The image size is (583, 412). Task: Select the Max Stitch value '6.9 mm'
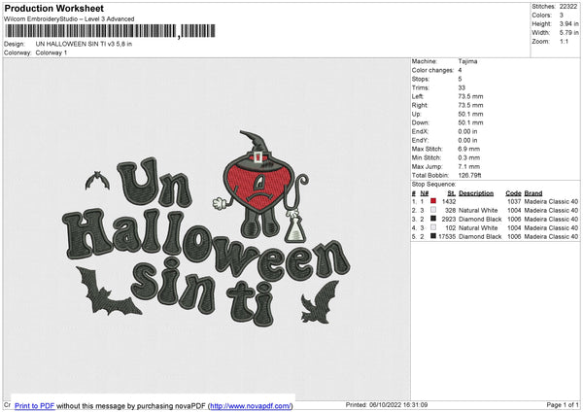click(x=469, y=149)
